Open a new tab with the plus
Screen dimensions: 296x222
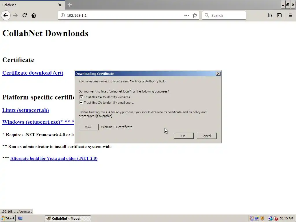click(70, 5)
